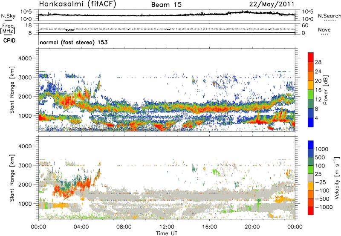The image size is (341, 236).
Task: Click '-25' velocity colorbar tick
Action: coord(321,182)
